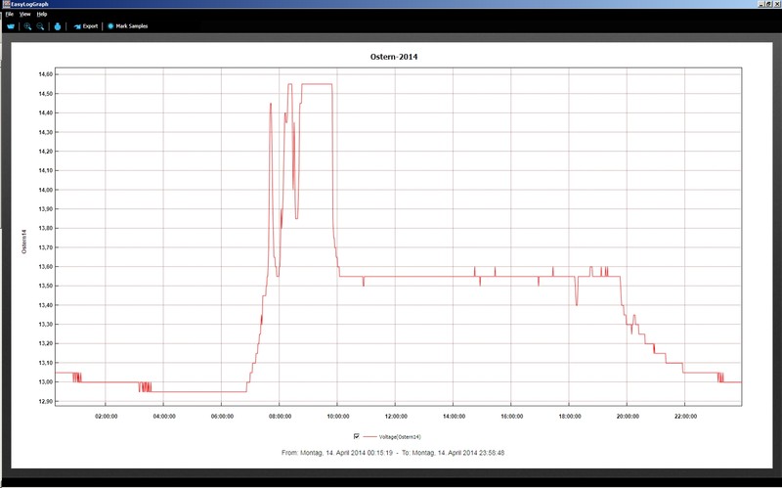Click the zoom out magnifier icon

[x=41, y=26]
